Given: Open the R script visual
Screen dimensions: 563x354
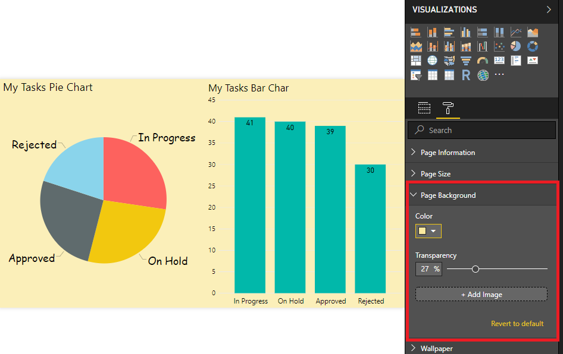Looking at the screenshot, I should pyautogui.click(x=465, y=75).
